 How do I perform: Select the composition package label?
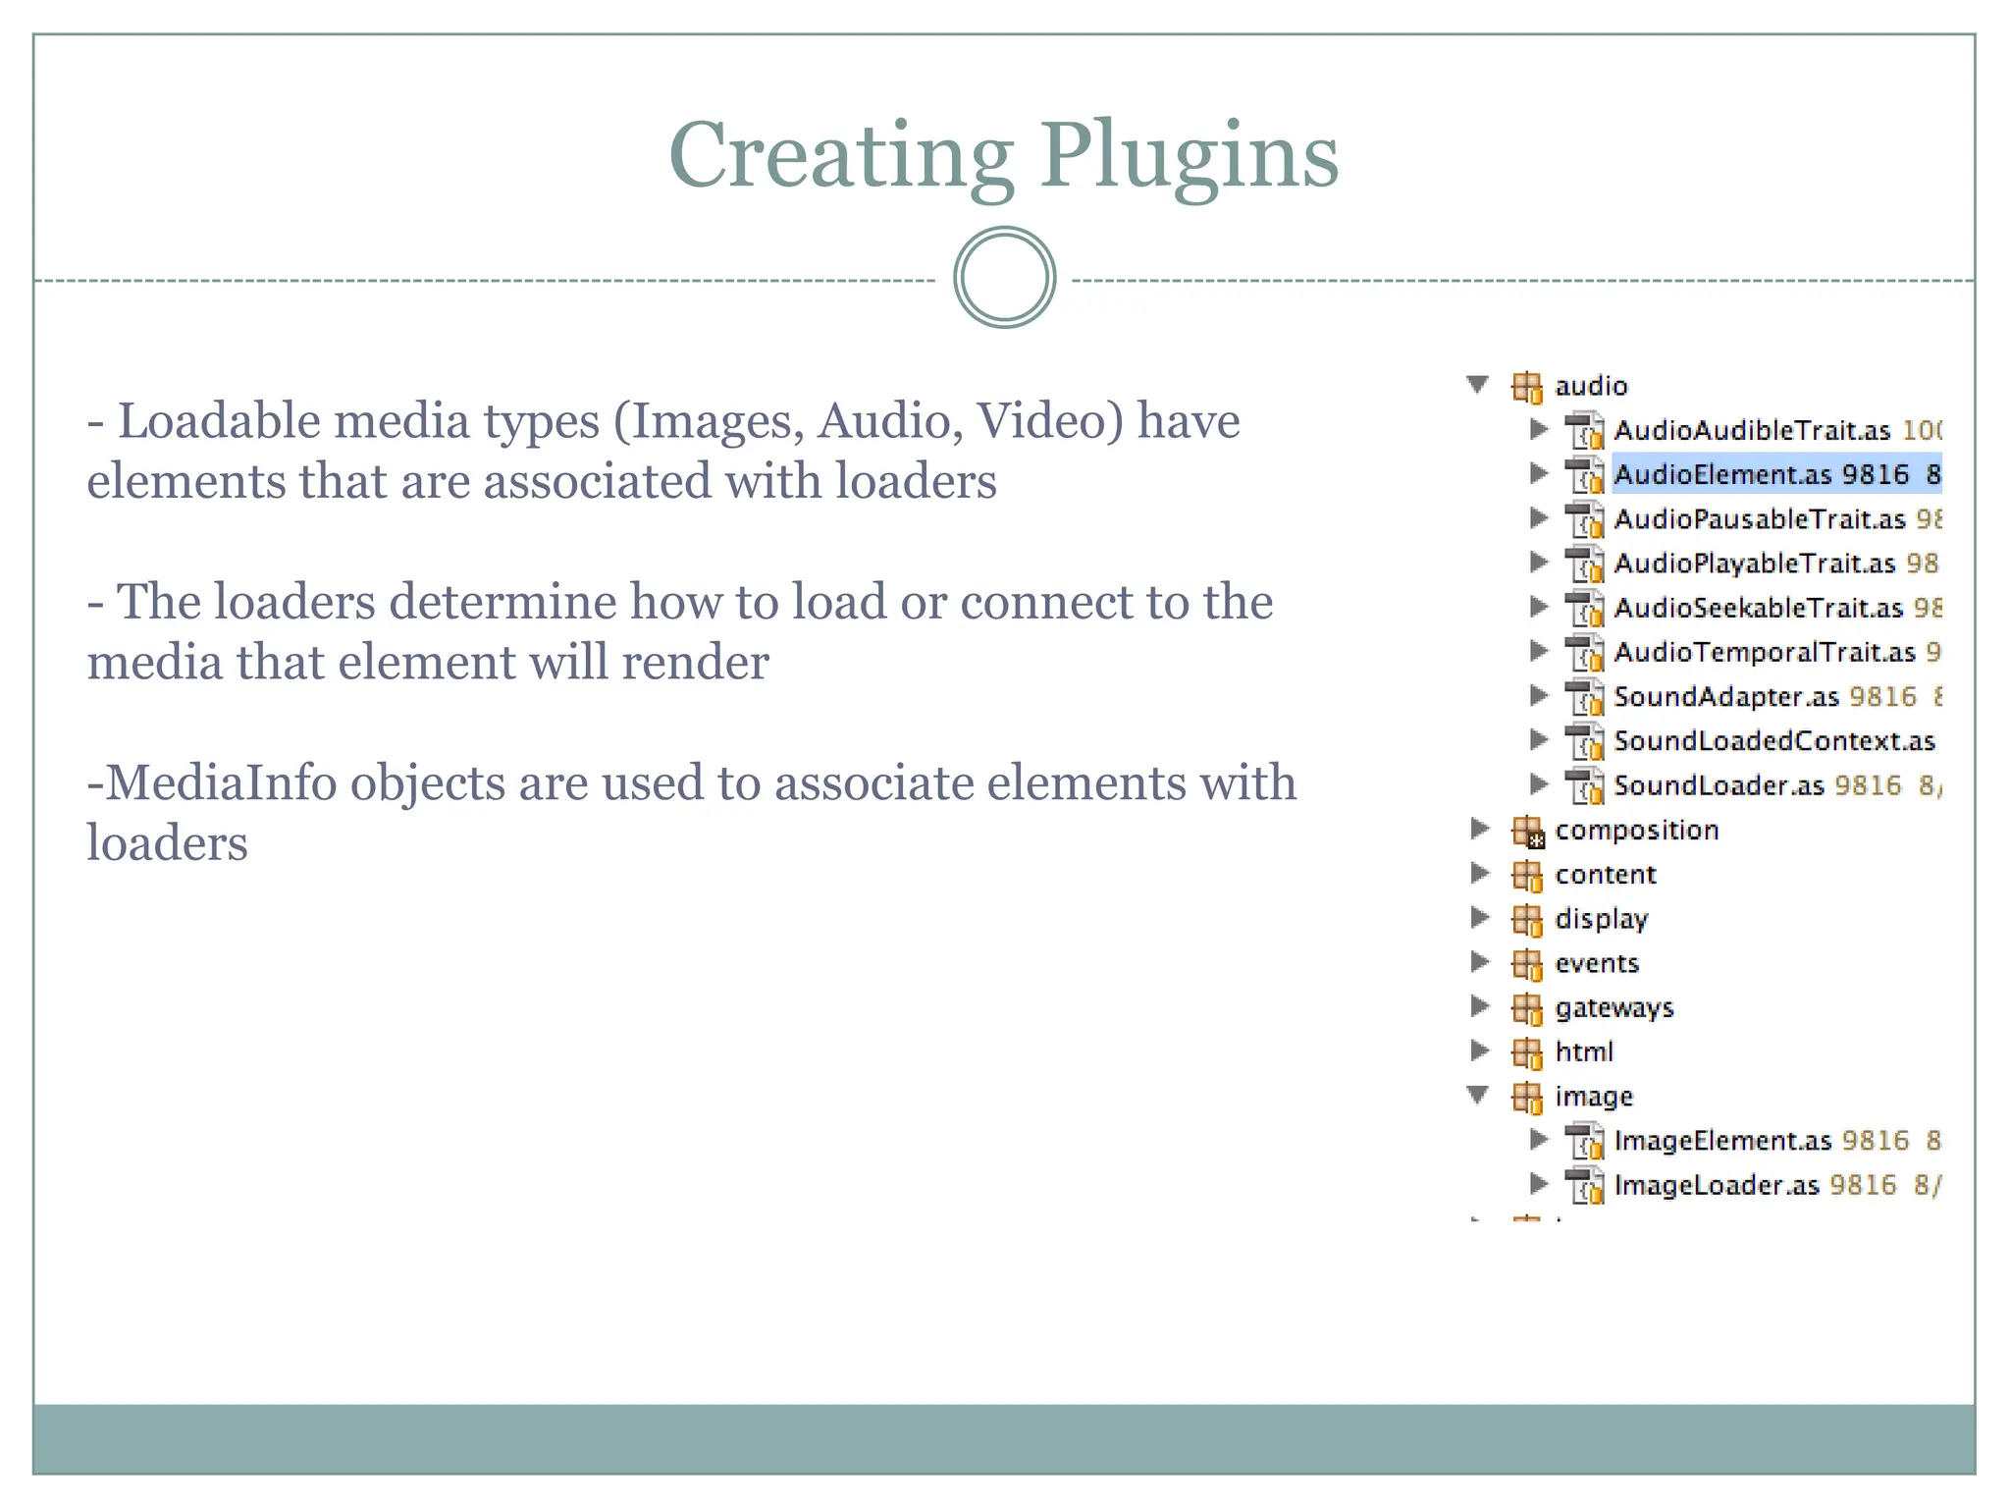(1637, 831)
